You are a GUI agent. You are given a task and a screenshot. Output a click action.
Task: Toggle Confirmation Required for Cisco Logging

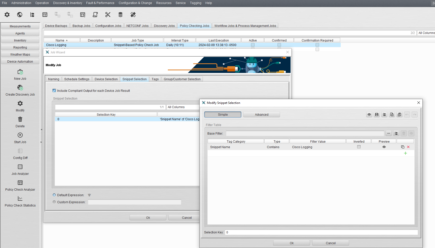[317, 45]
